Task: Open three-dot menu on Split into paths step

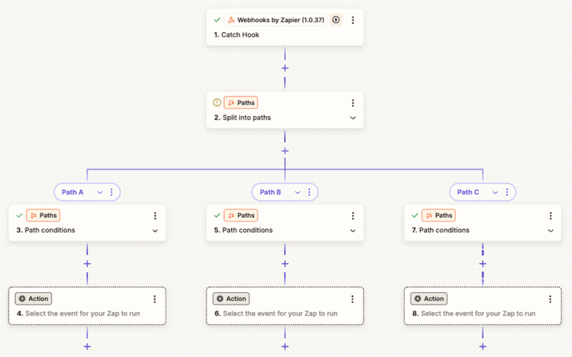Action: pos(352,103)
